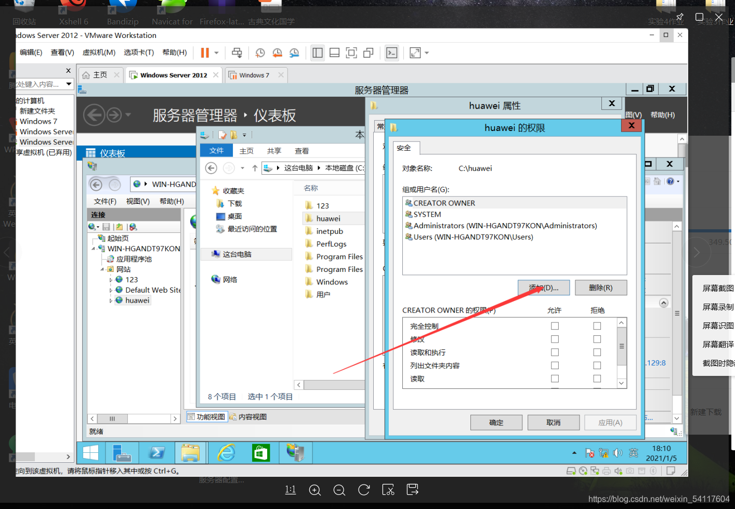Send Ctrl+Alt+Del icon in VMware toolbar
This screenshot has width=735, height=509.
click(237, 53)
